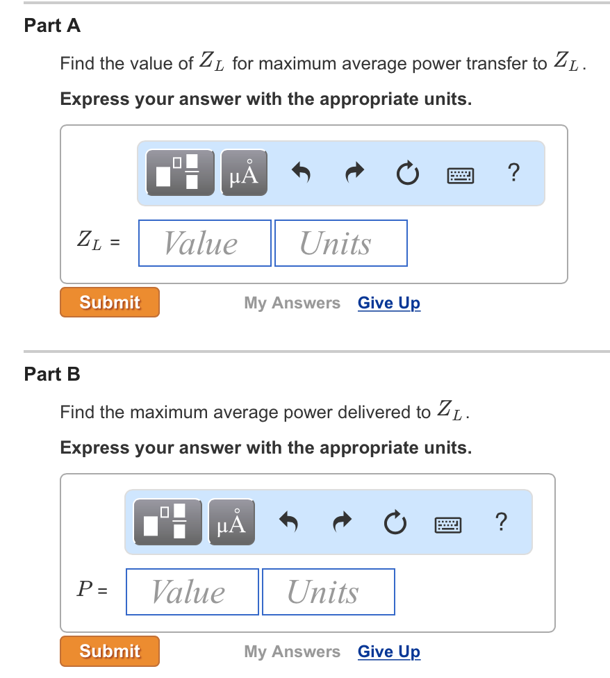Submit the Part A answer
610x678 pixels.
click(x=109, y=302)
